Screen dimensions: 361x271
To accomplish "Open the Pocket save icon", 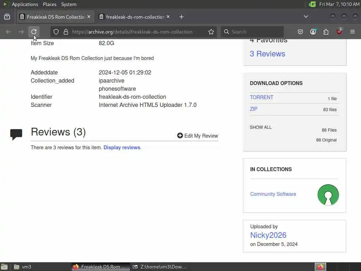I will [x=300, y=32].
